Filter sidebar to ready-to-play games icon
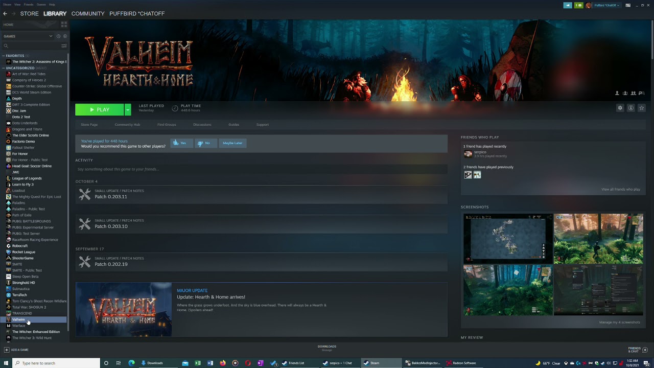 point(64,36)
